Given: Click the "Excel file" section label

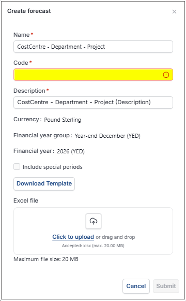Looking at the screenshot, I should click(26, 200).
